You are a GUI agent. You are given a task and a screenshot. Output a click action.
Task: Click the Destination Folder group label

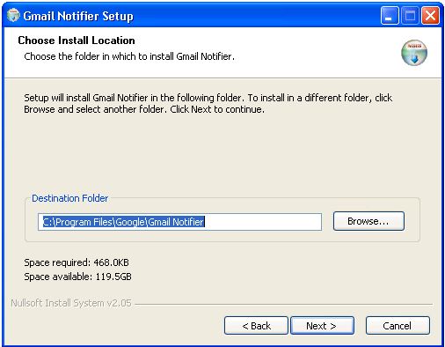point(70,198)
